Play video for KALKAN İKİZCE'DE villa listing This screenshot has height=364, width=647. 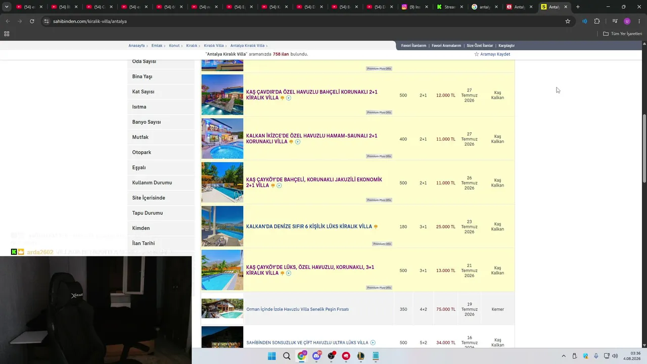click(298, 142)
